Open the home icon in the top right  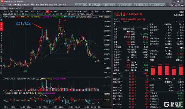172,5
